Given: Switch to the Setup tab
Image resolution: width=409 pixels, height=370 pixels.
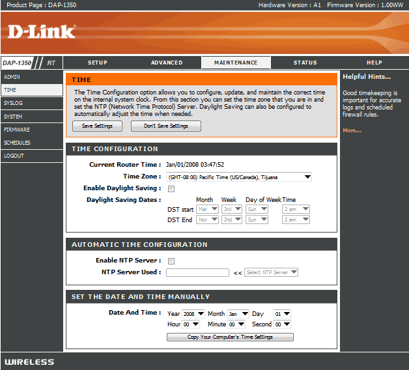Looking at the screenshot, I should coord(97,63).
